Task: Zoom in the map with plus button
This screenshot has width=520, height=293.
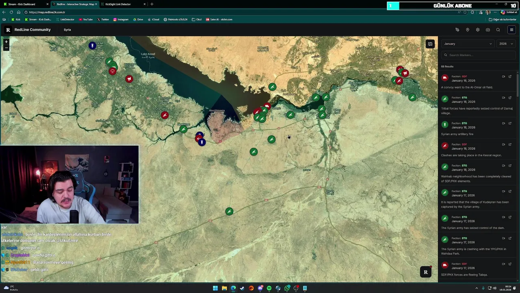Action: [6, 42]
